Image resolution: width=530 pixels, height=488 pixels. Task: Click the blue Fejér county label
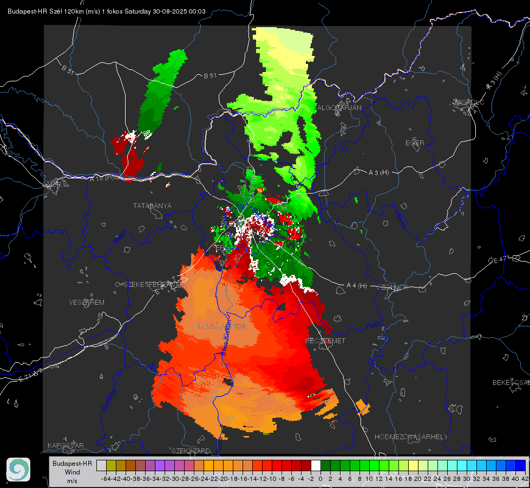pos(121,237)
